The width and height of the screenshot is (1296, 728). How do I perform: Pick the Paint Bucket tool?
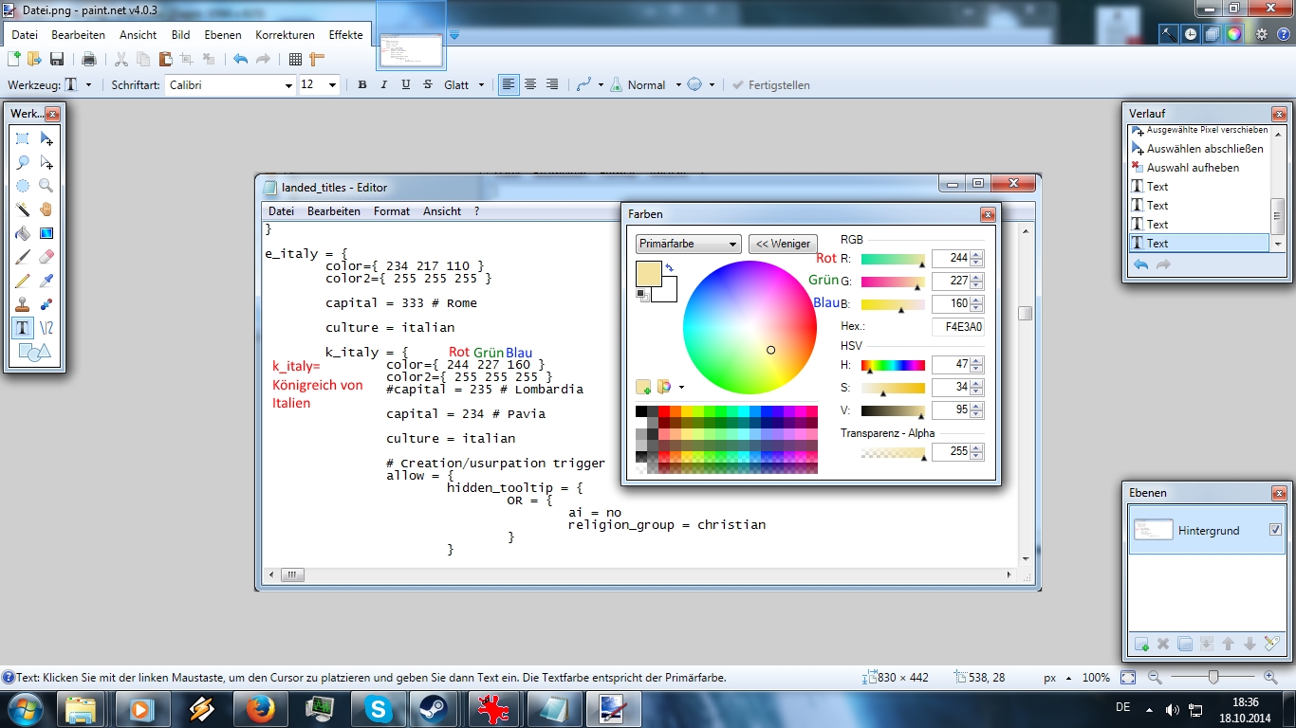click(23, 233)
